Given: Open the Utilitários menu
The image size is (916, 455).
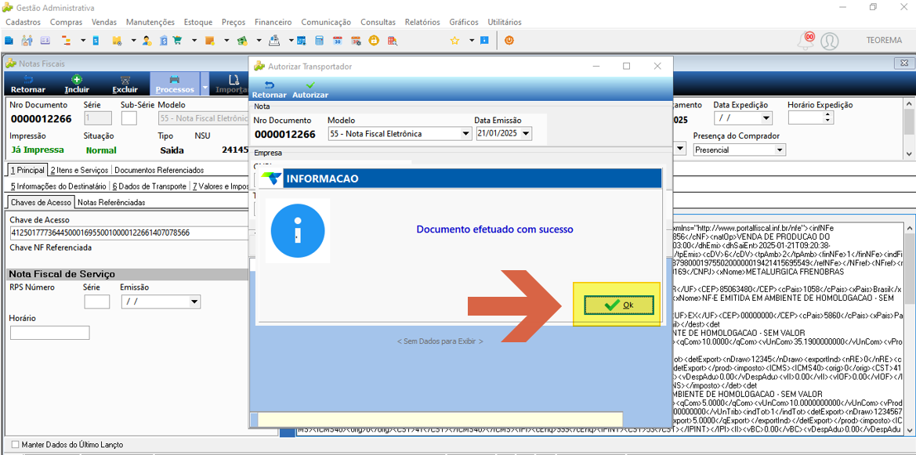Looking at the screenshot, I should click(x=504, y=22).
